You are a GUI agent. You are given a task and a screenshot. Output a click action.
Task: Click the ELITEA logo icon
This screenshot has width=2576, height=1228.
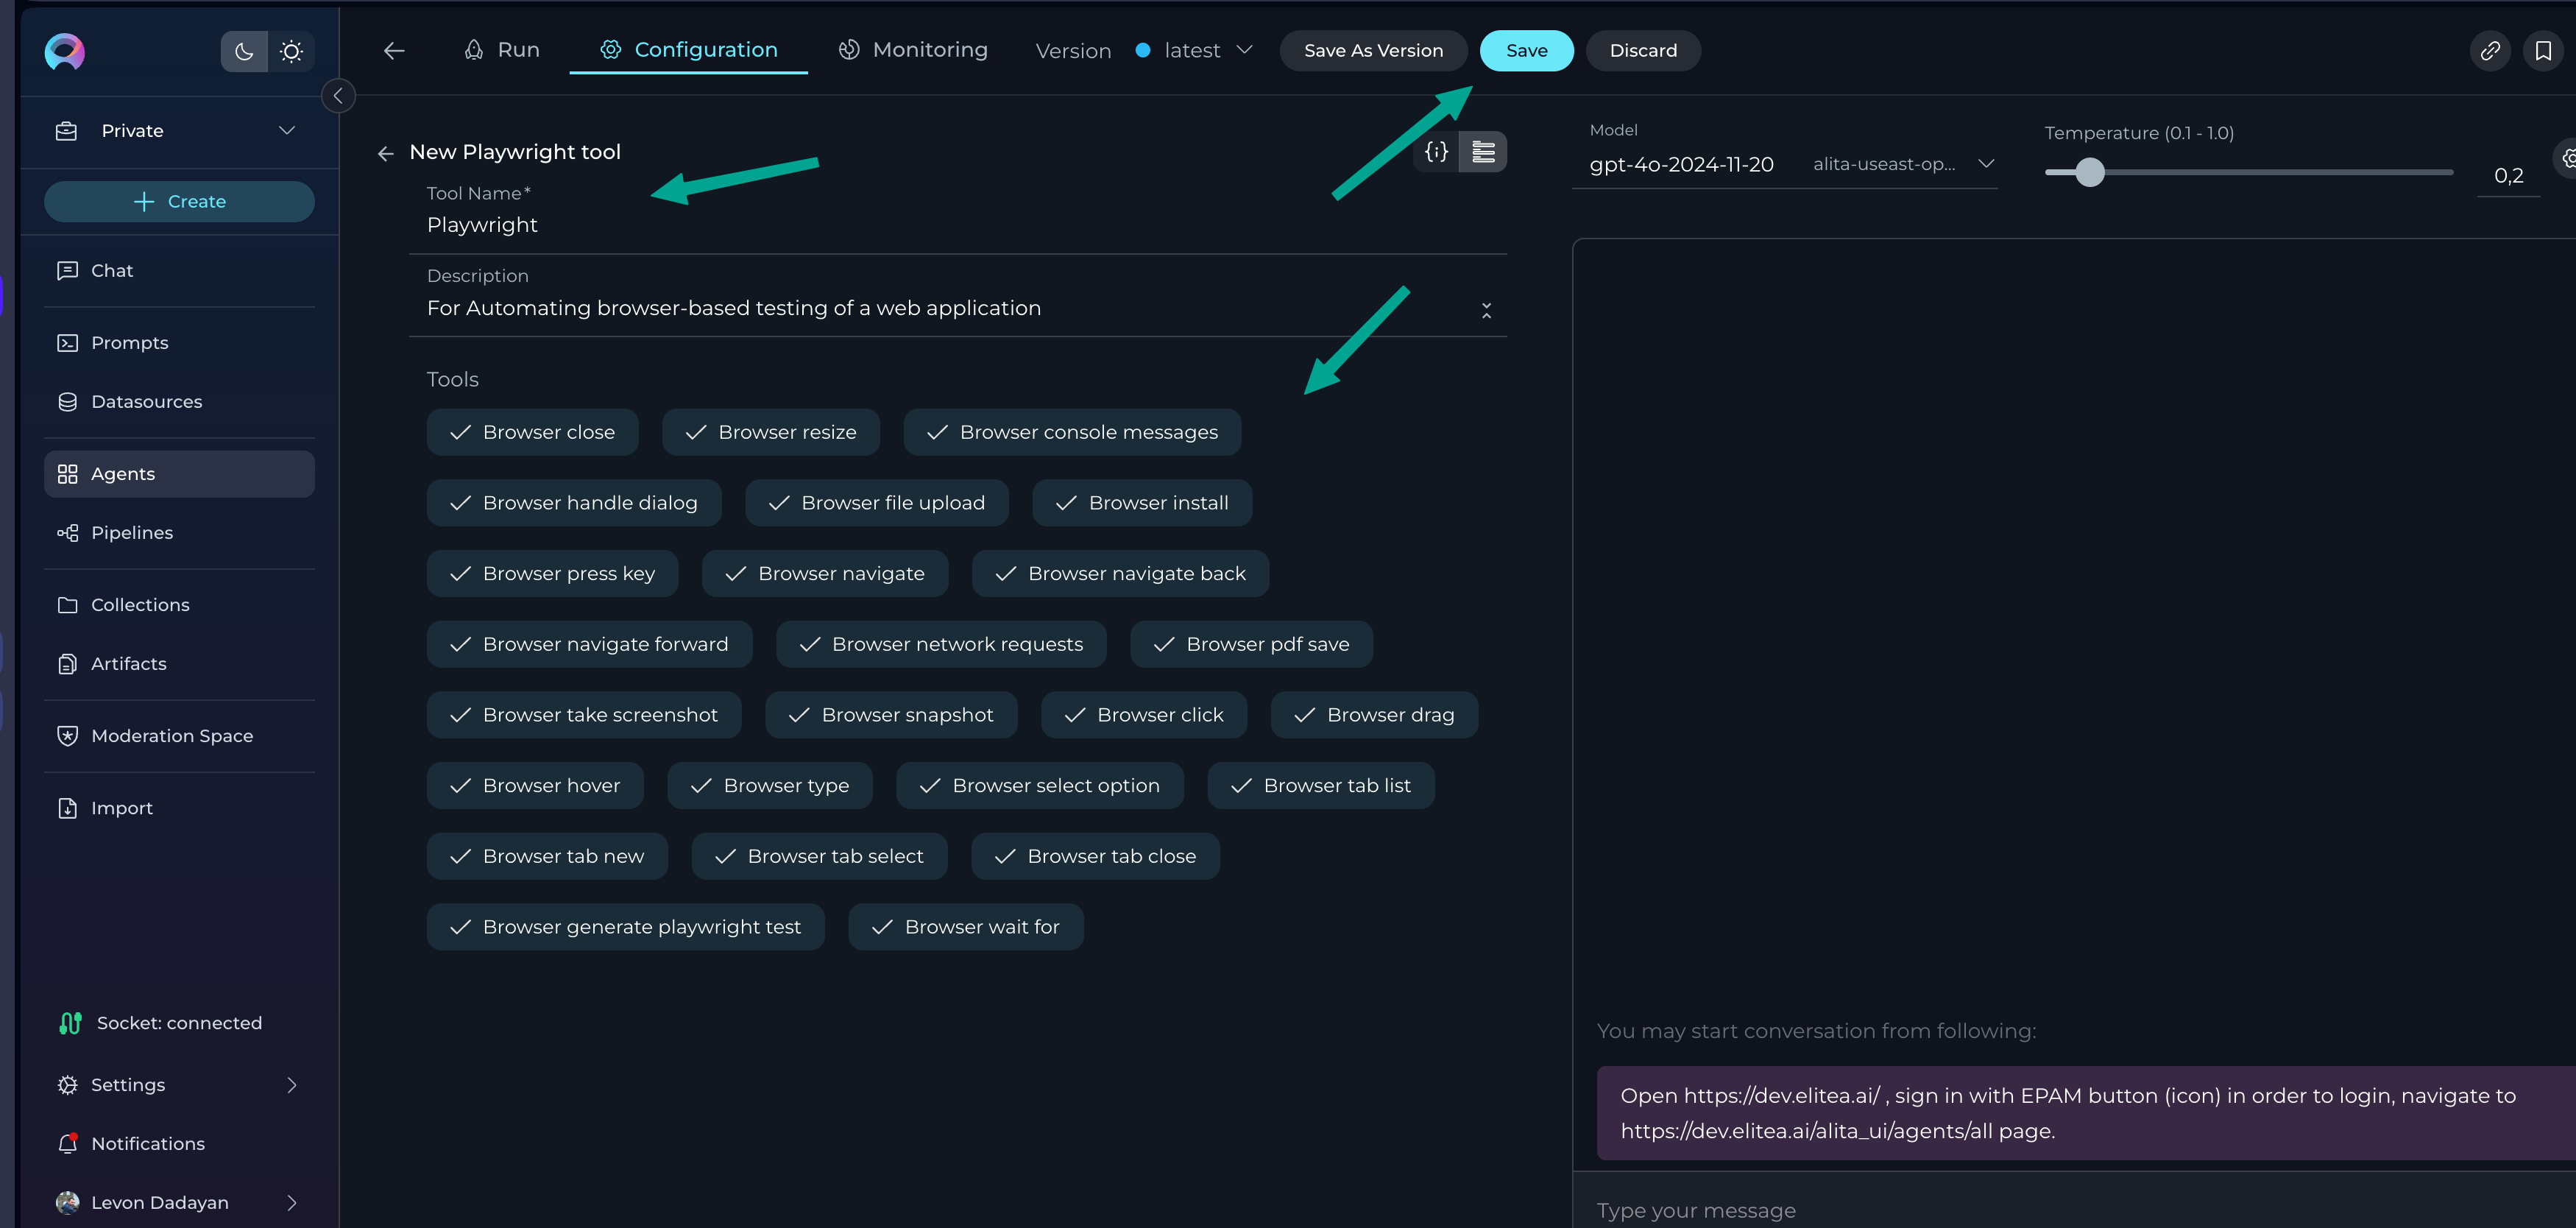(x=65, y=51)
